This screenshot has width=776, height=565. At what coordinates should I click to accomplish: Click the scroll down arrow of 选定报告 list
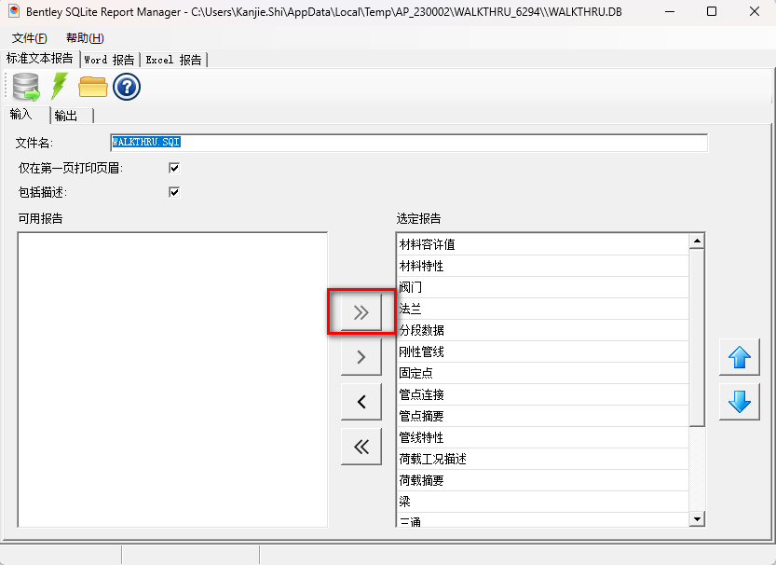(x=697, y=519)
